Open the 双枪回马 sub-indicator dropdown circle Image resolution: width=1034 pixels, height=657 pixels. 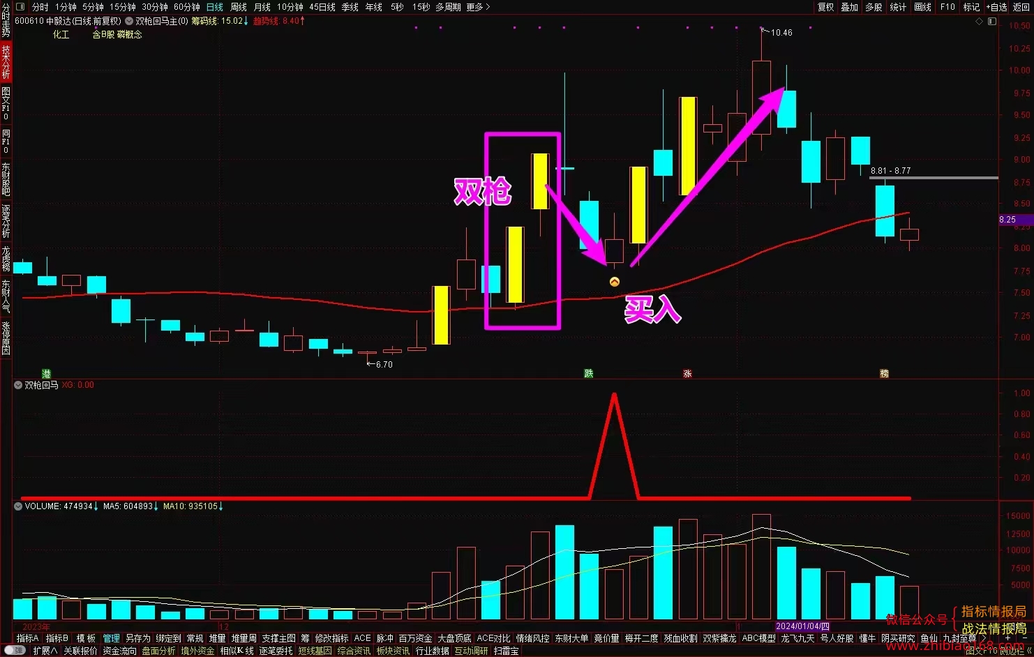tap(18, 385)
